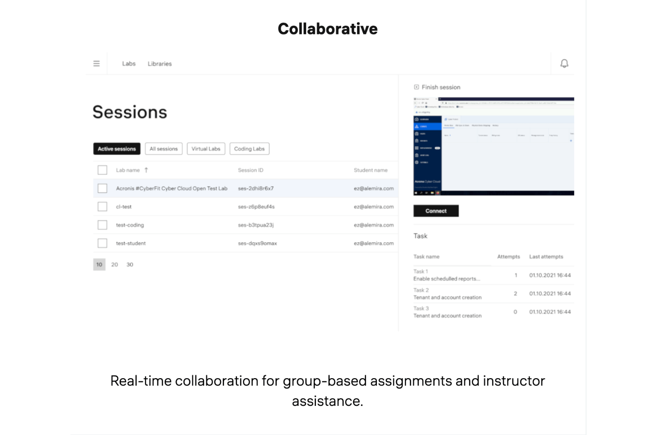Screen dimensions: 657x435
Task: Open the Libraries menu item
Action: 159,63
